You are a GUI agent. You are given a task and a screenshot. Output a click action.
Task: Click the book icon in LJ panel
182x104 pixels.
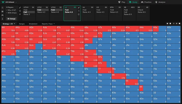(79, 15)
